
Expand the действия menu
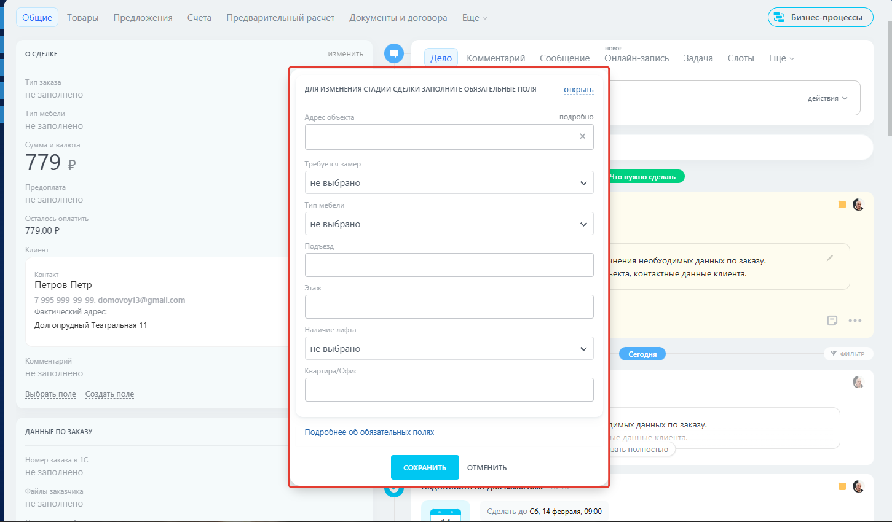tap(827, 98)
